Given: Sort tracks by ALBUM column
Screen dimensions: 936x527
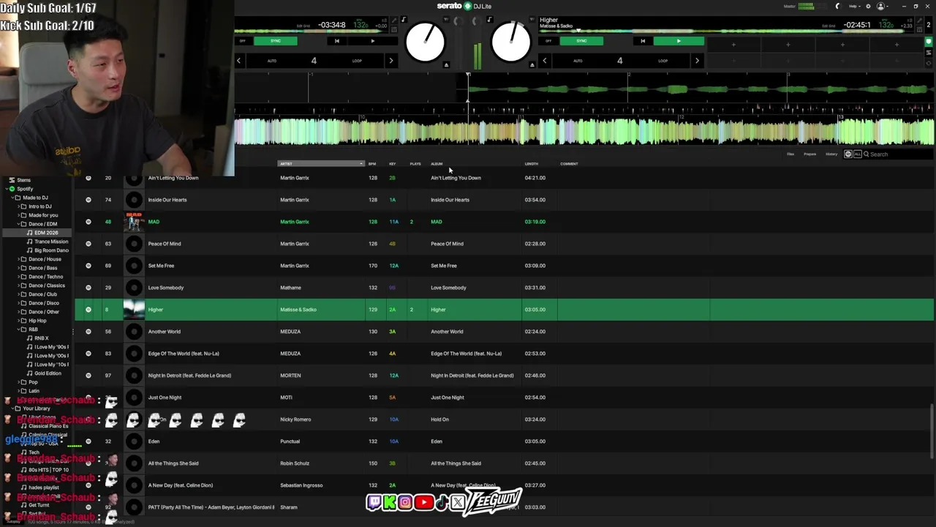Looking at the screenshot, I should pos(437,164).
